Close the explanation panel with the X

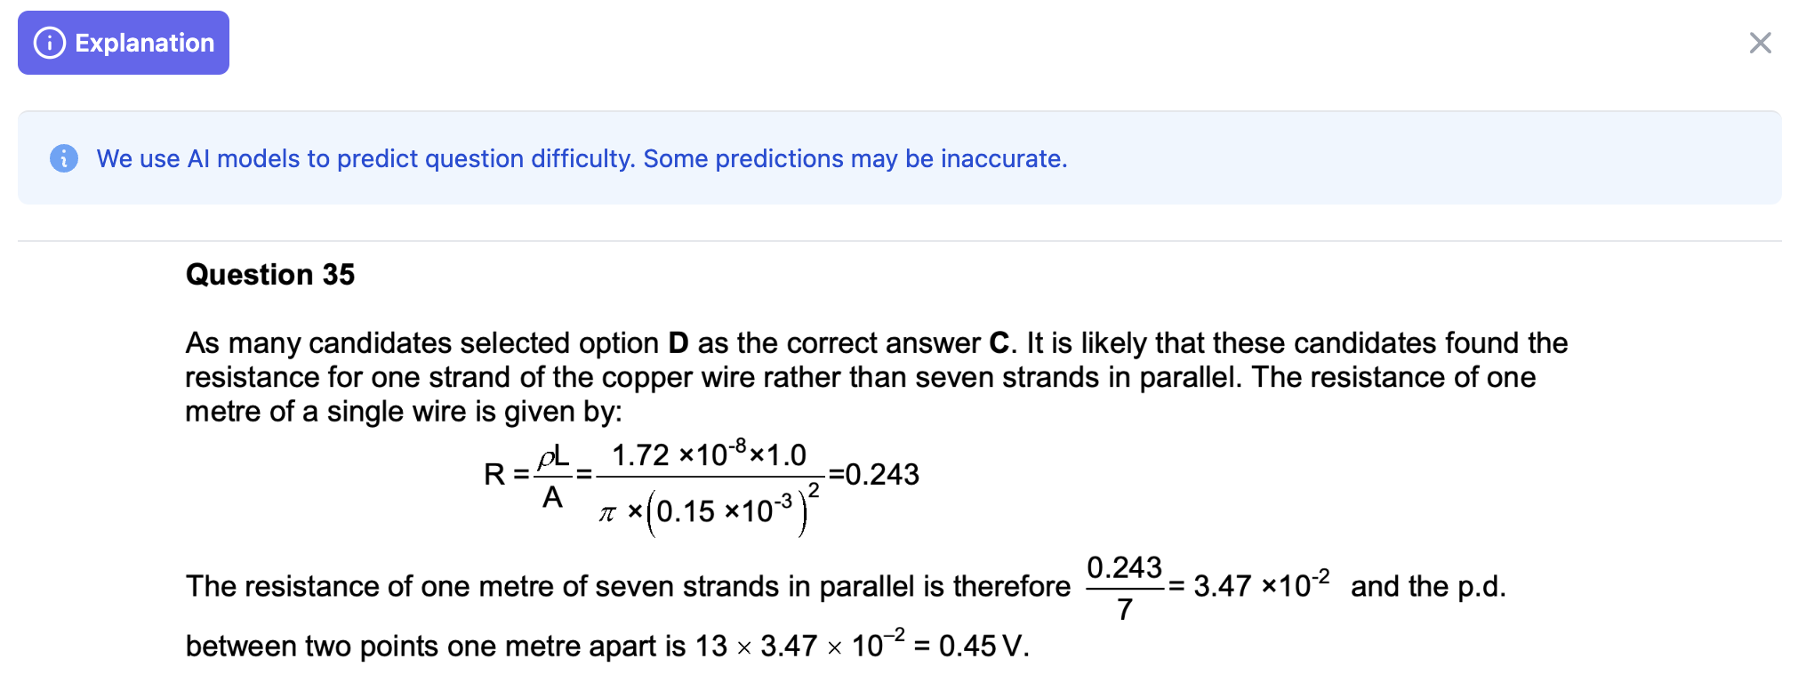(x=1760, y=43)
